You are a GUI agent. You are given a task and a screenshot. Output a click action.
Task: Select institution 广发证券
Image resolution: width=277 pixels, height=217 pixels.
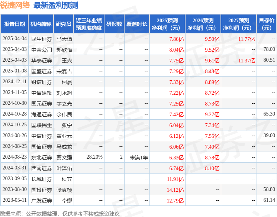42,201
